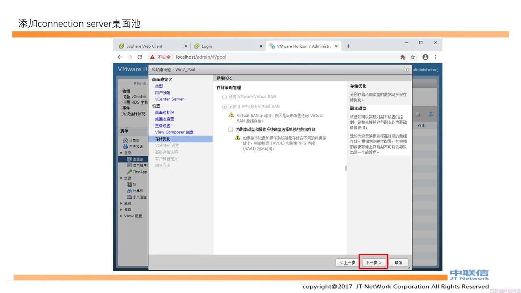The width and height of the screenshot is (521, 293).
Task: Select 不使用 VMware Virtual SAN radio button
Action: 224,107
